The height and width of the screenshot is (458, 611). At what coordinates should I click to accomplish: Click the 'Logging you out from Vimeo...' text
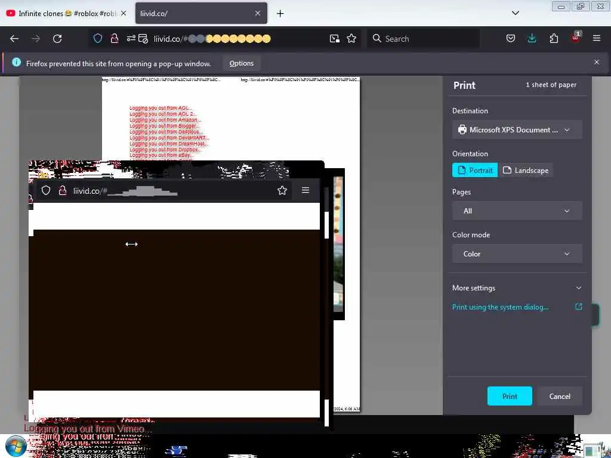88,428
